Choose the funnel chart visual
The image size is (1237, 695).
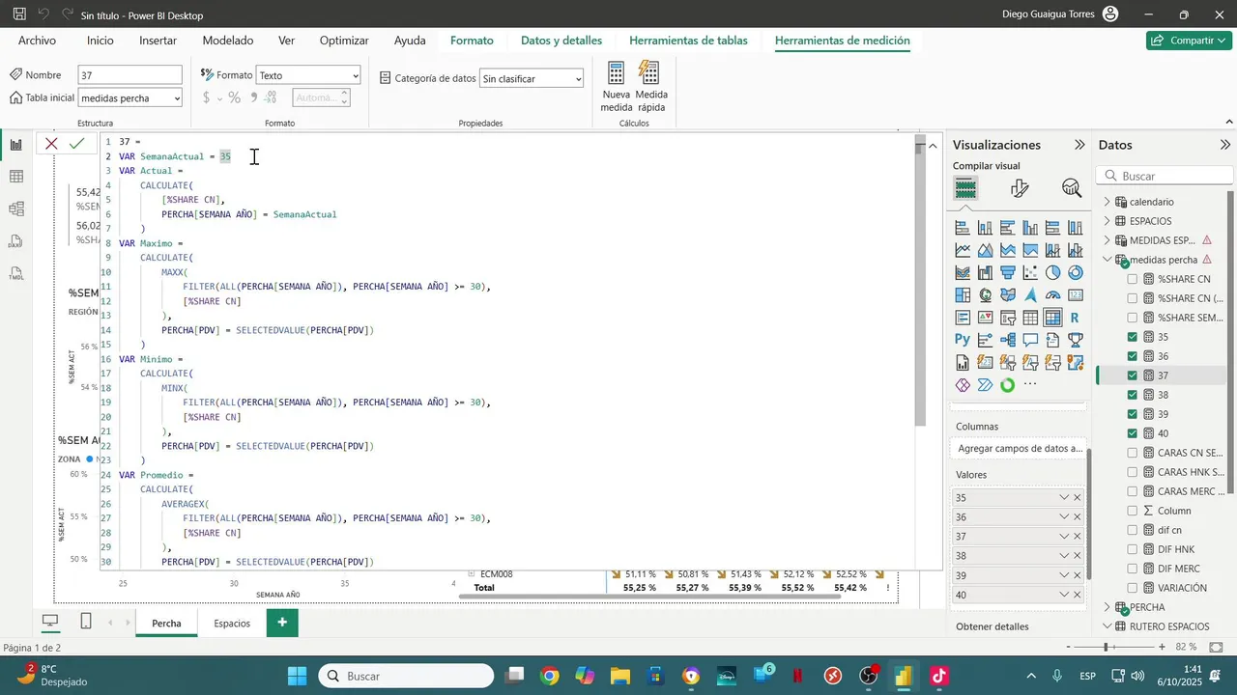1008,273
